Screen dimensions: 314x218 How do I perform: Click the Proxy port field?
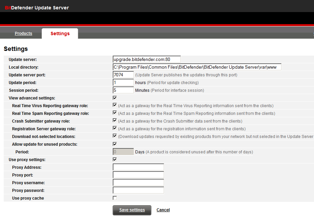pyautogui.click(x=138, y=175)
